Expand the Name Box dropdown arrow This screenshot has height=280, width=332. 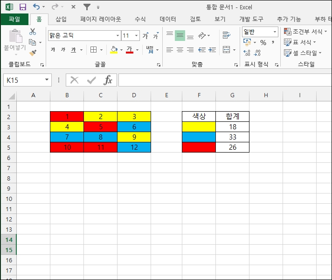(x=47, y=80)
